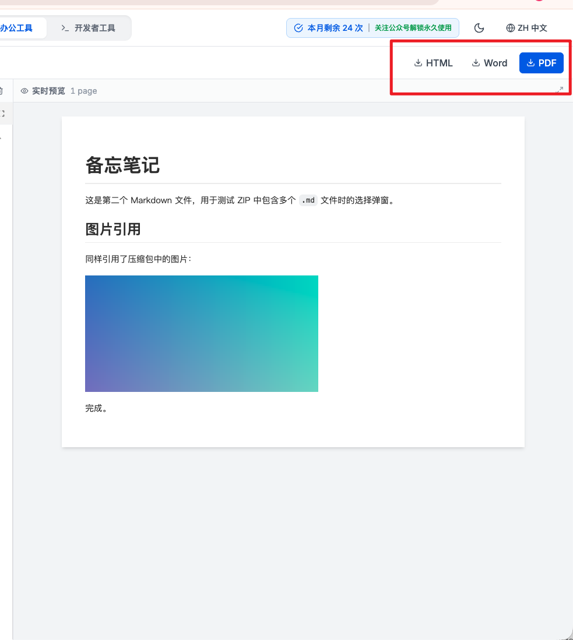Click the expand arrow in the preview corner
Screen dimensions: 573x640
[559, 89]
